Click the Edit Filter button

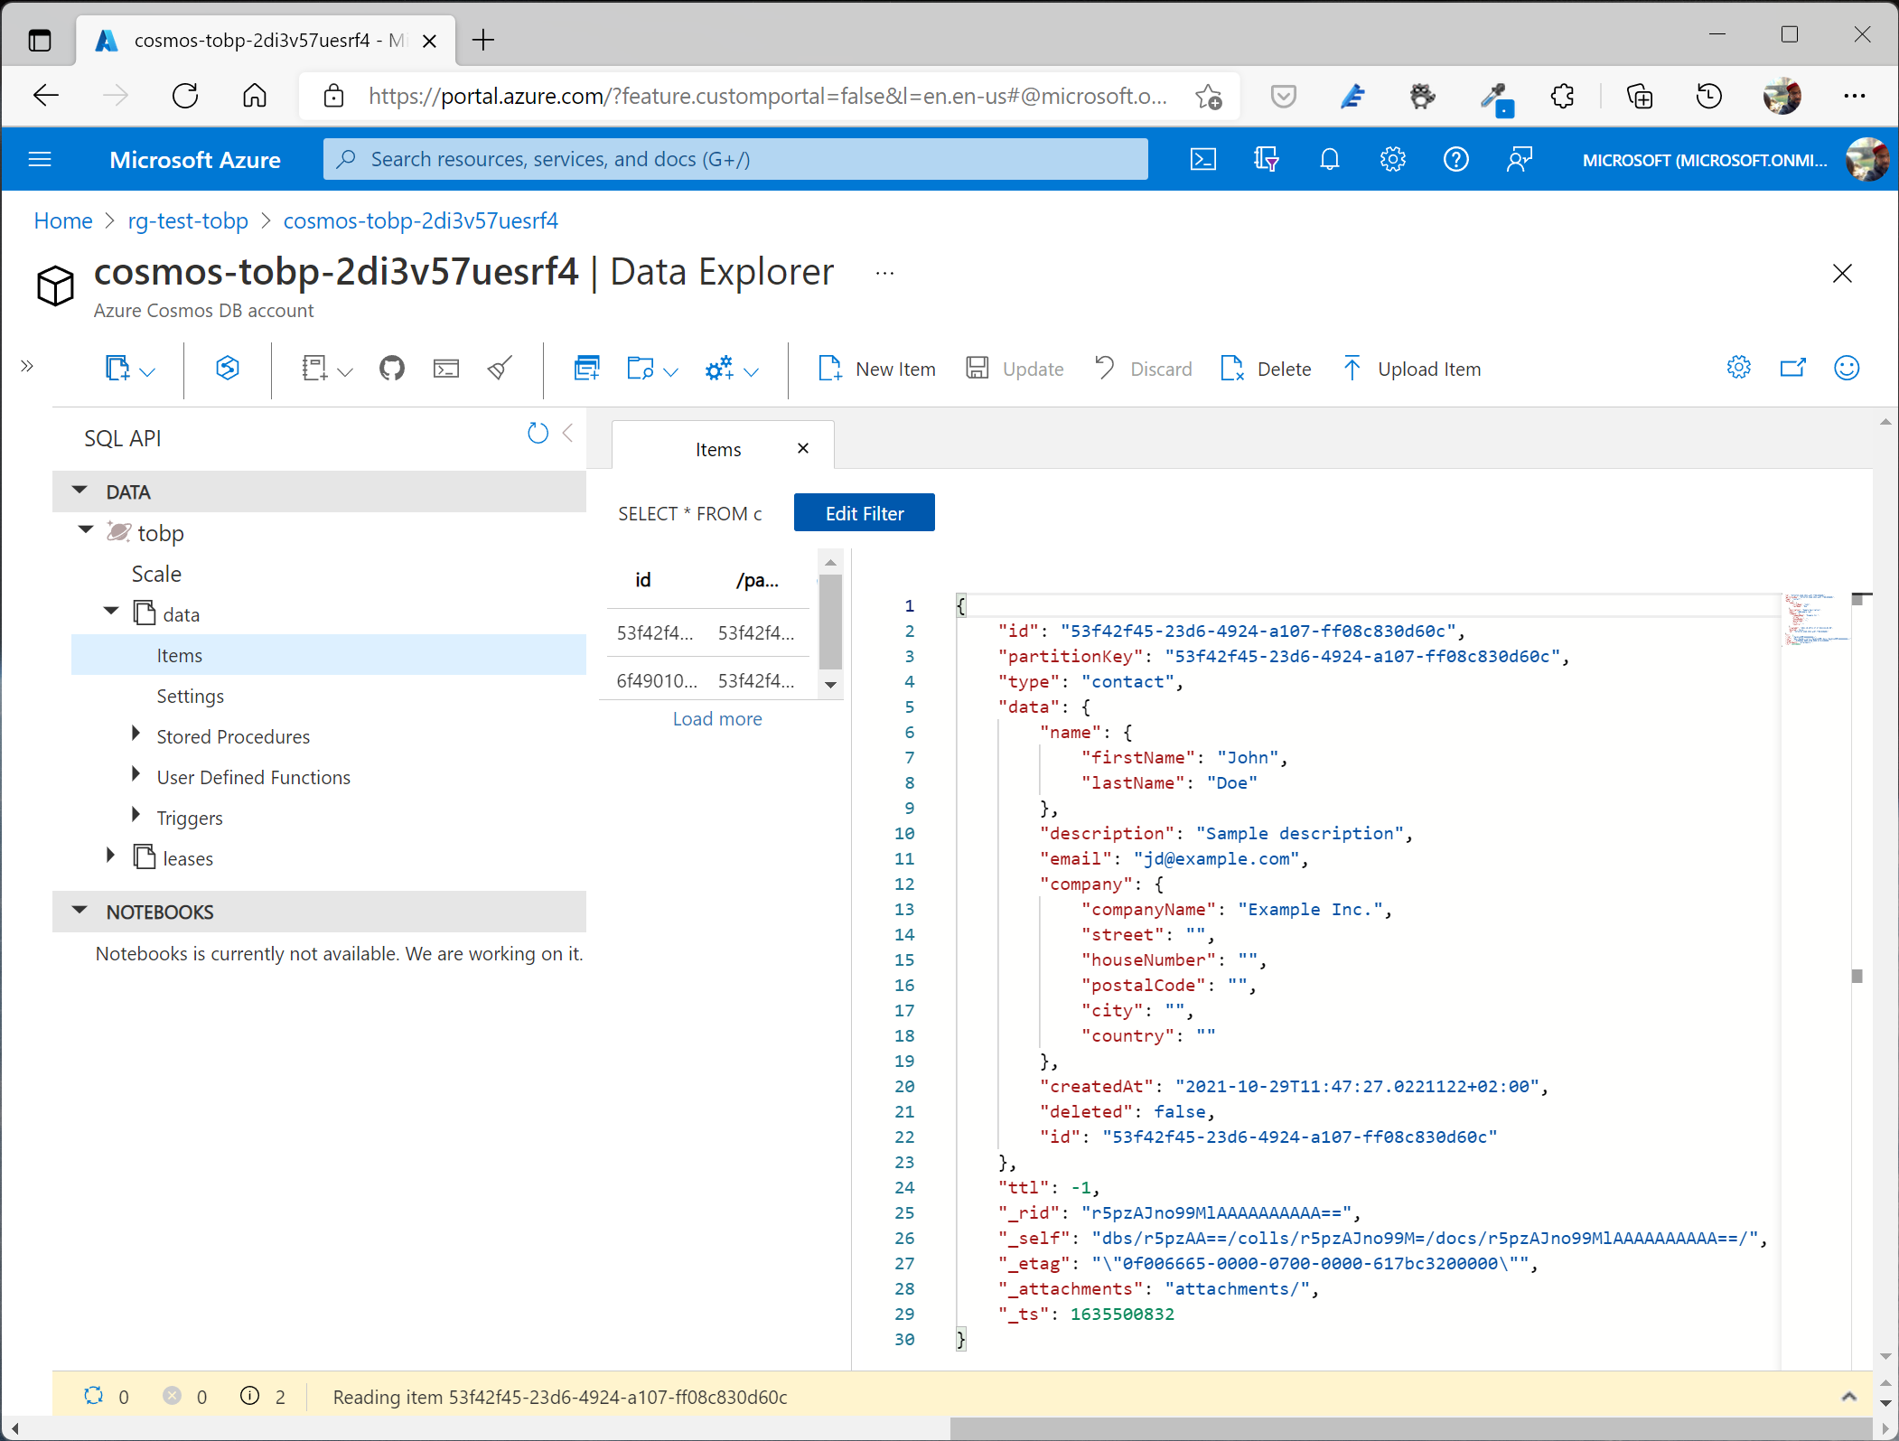(864, 513)
